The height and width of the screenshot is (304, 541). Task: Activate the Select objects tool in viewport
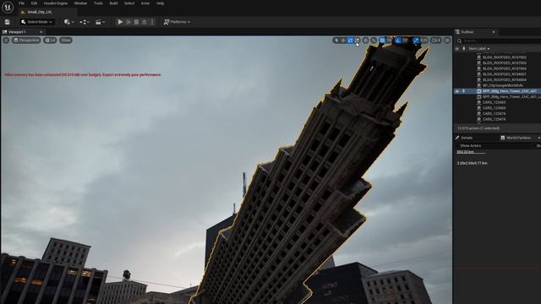click(336, 41)
